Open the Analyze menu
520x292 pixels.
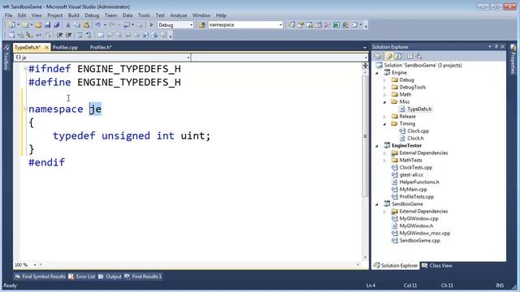(x=179, y=15)
